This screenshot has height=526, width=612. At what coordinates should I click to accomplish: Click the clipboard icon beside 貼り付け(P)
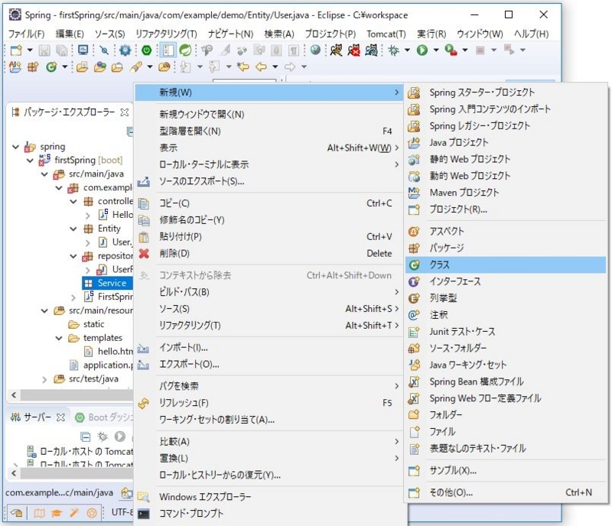144,237
